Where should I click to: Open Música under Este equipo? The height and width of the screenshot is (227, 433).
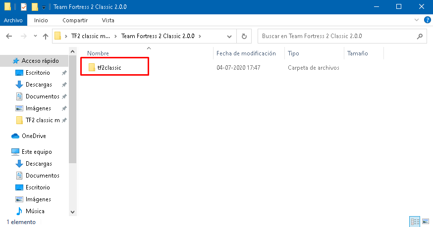pos(35,211)
